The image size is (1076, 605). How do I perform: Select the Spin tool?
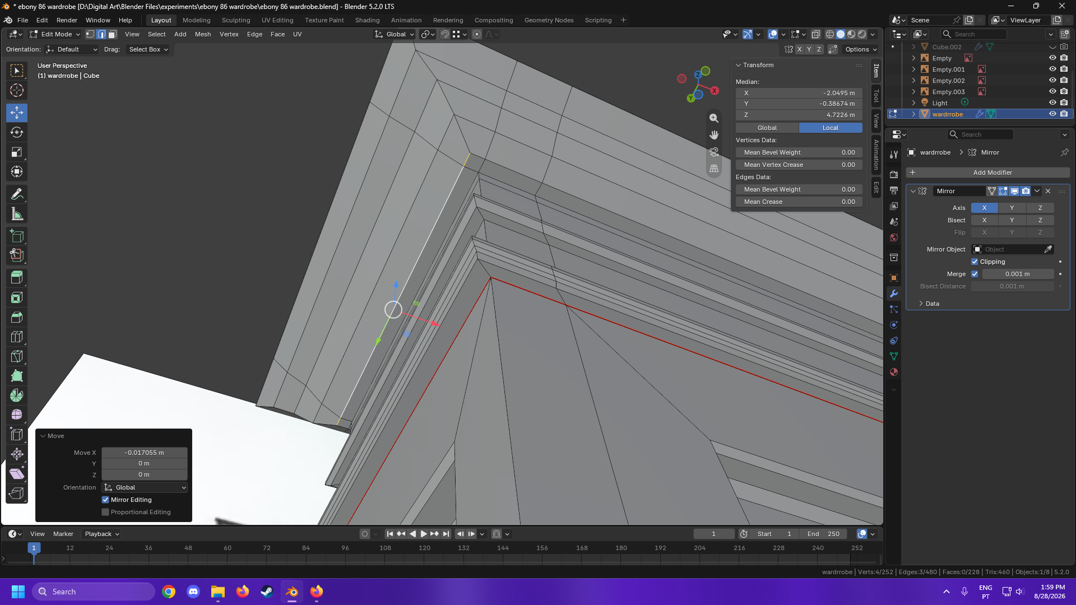tap(17, 395)
